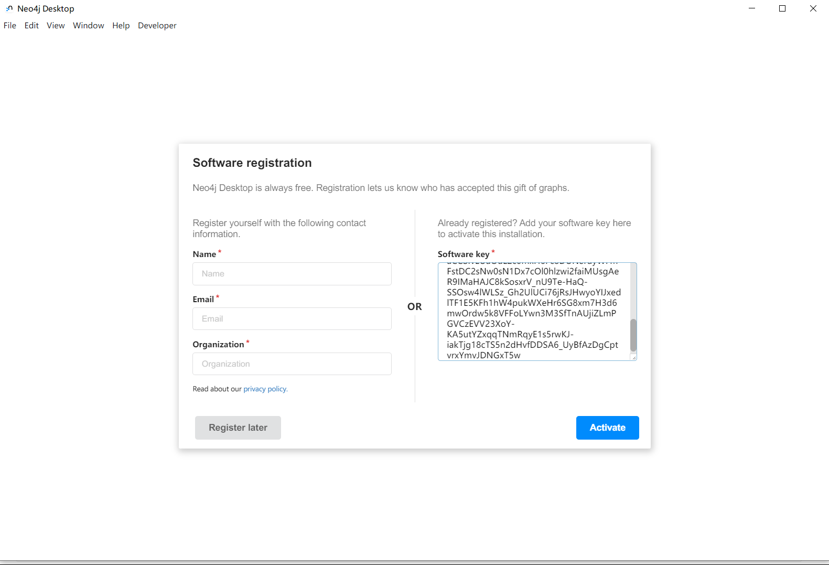Click the Software key scrollbar thumb
Viewport: 829px width, 565px height.
tap(633, 335)
